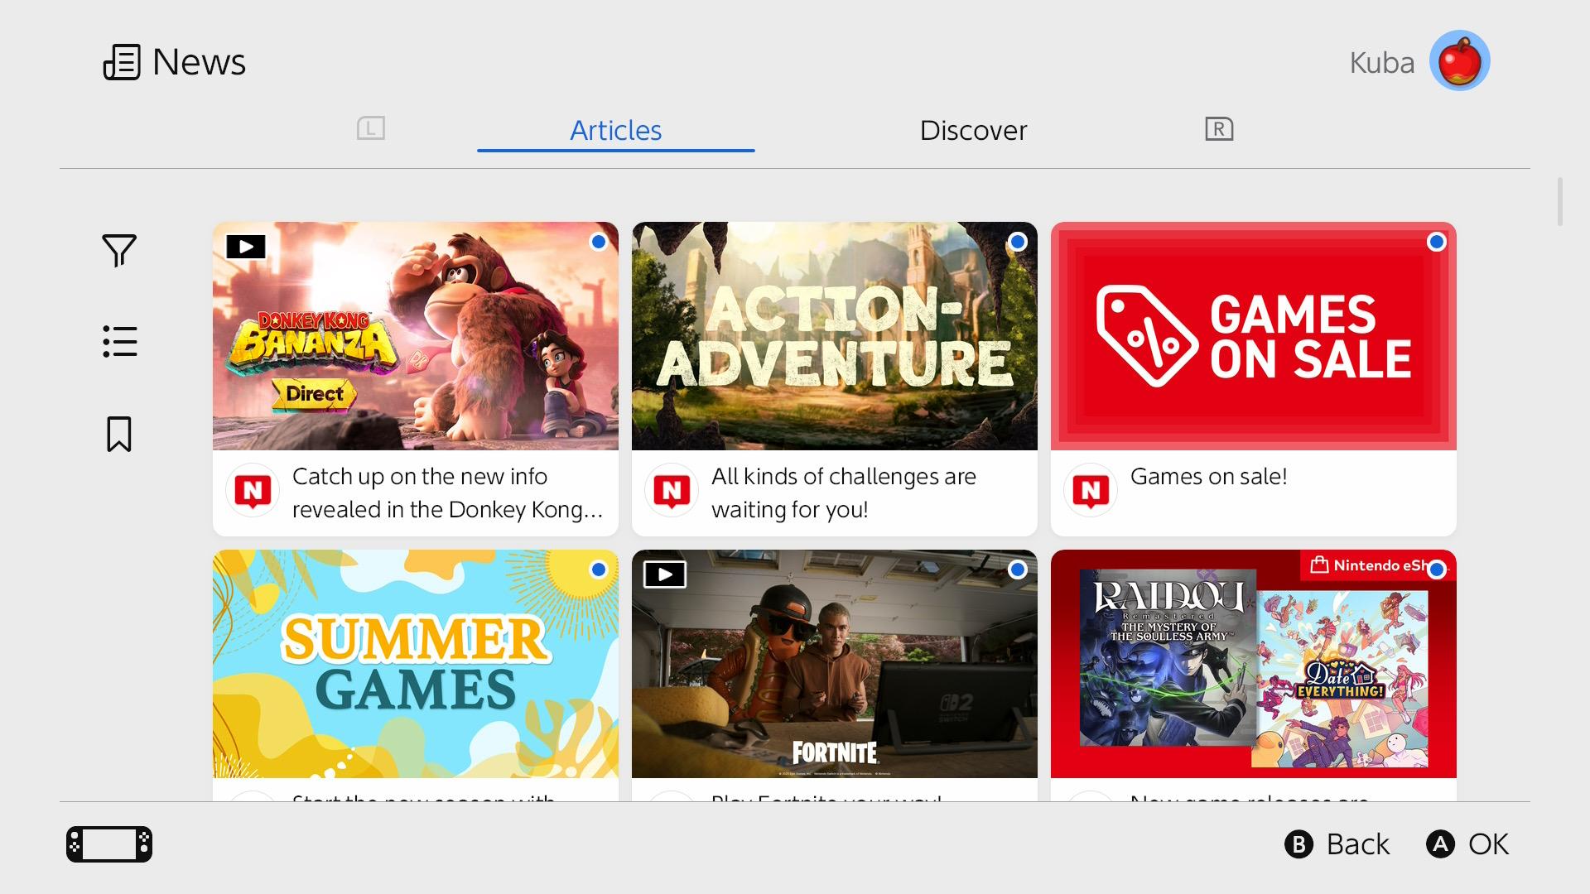
Task: Open Kuba's apple profile avatar
Action: click(1460, 60)
